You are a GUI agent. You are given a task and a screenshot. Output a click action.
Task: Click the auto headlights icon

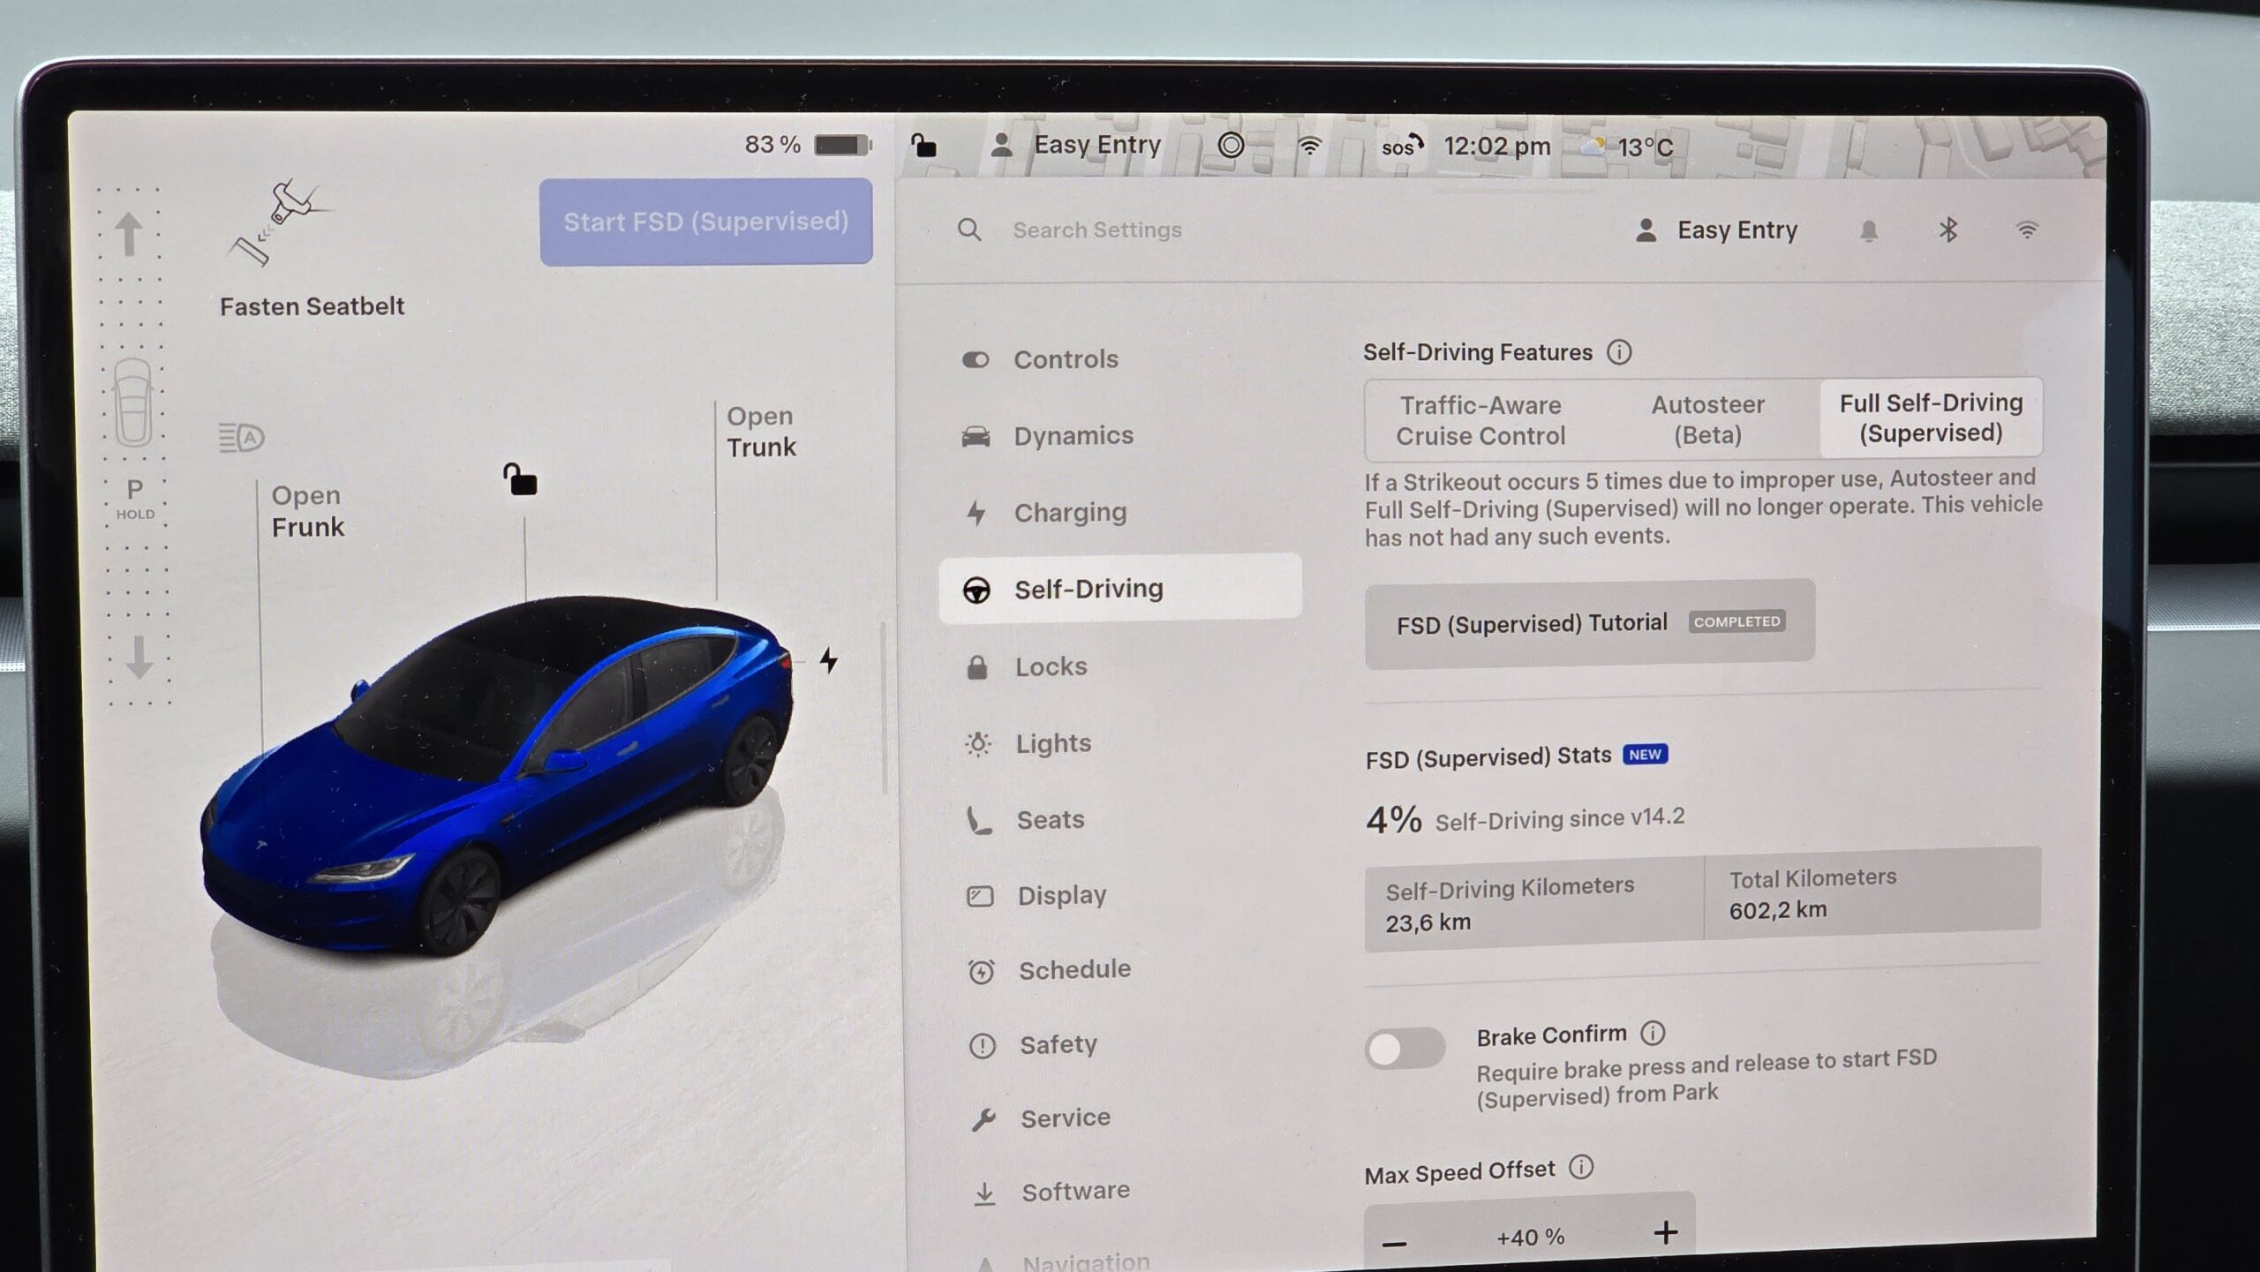point(241,437)
